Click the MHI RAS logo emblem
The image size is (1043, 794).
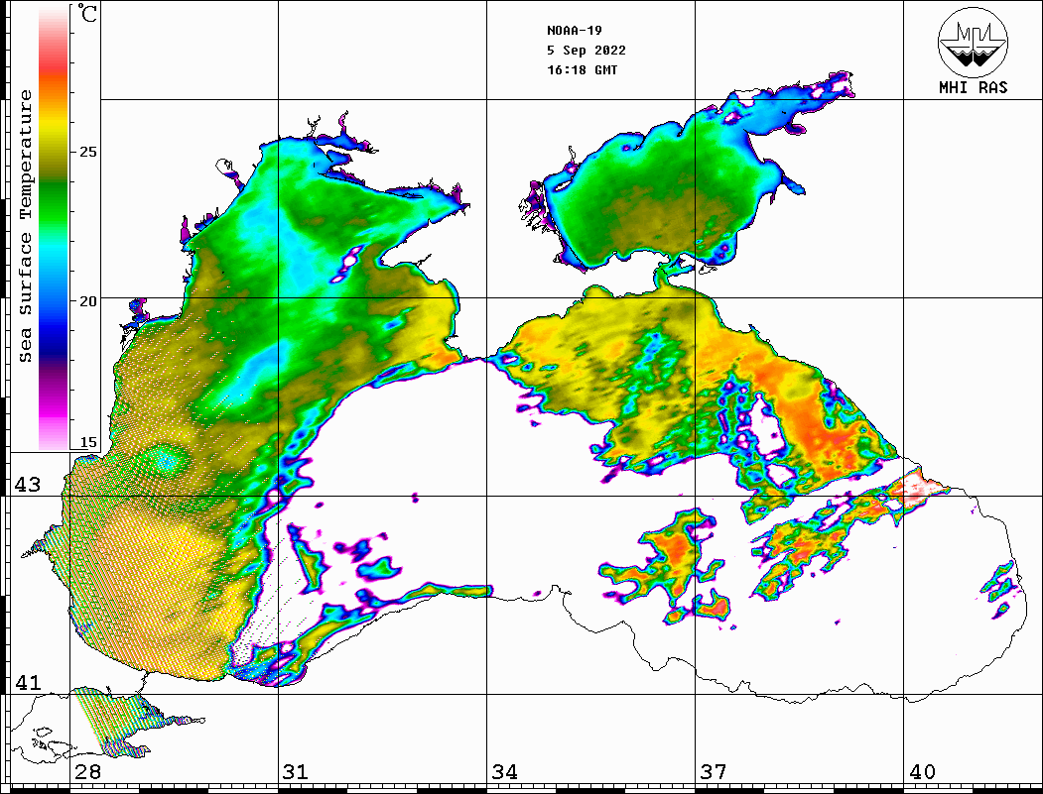tap(973, 42)
